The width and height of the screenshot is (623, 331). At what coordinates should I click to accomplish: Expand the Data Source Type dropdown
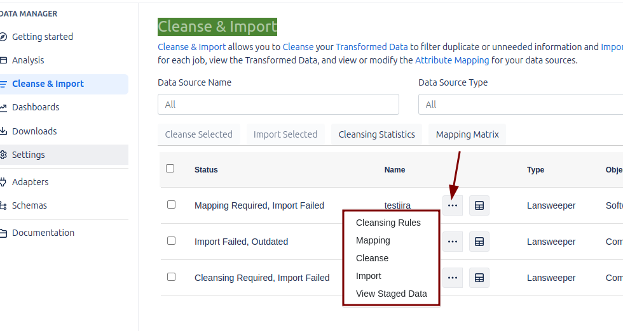pyautogui.click(x=520, y=105)
